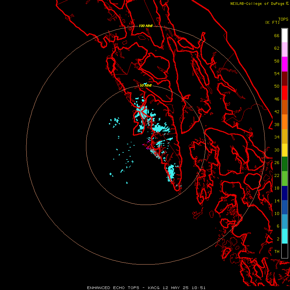Click the light green 26 kft swatch
Screen dimensions: 290x290
coord(285,179)
